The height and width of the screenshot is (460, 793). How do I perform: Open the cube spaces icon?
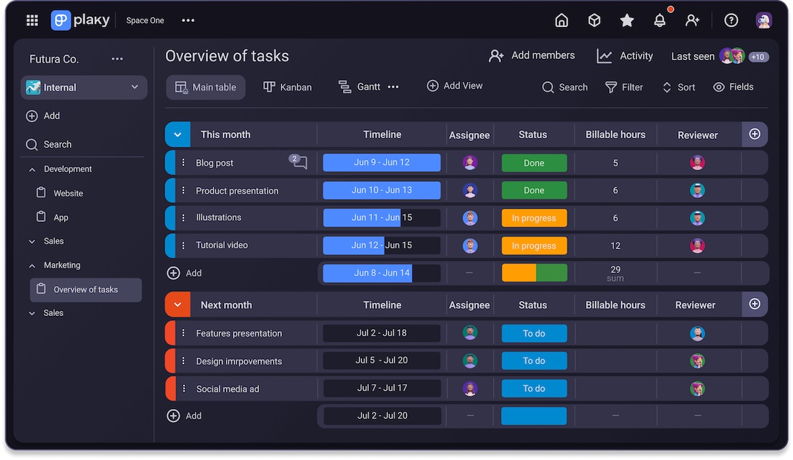(x=594, y=20)
